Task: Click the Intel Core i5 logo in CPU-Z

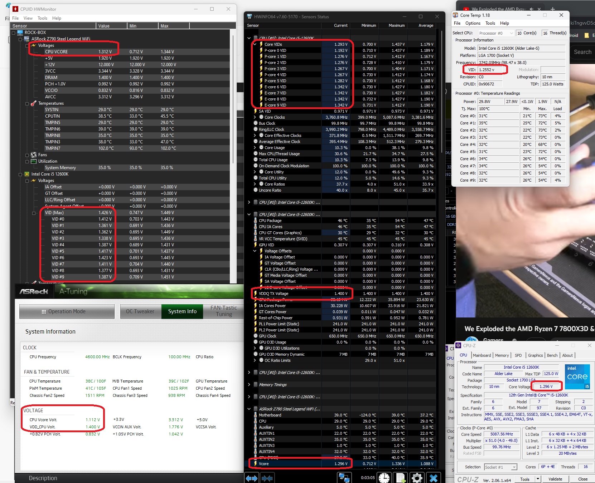Action: 577,376
